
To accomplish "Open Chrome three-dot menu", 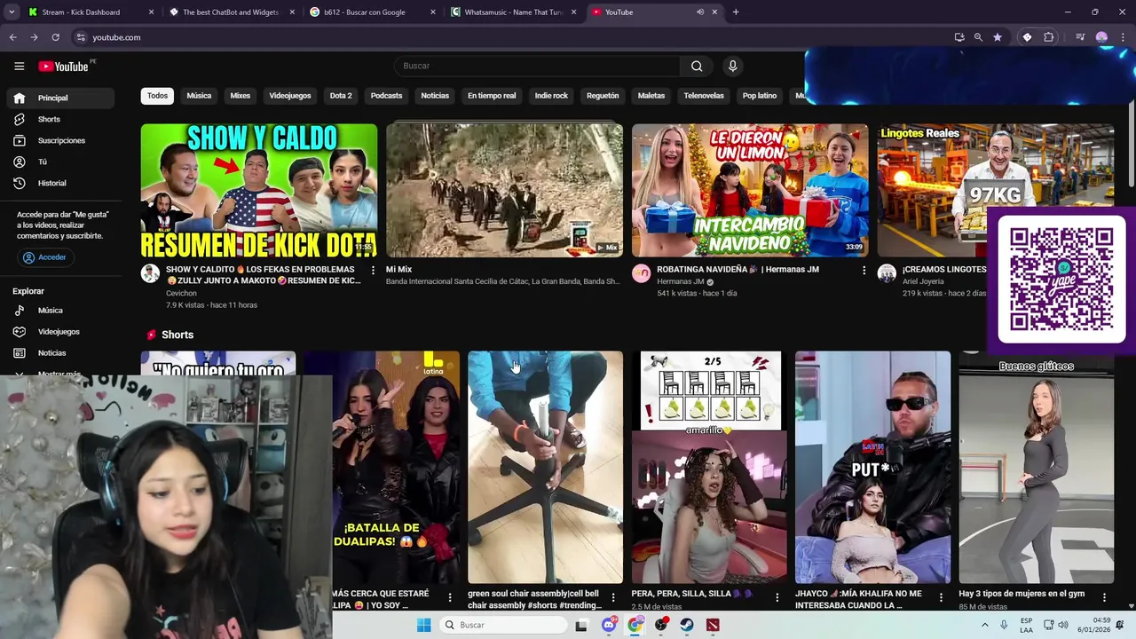I will pyautogui.click(x=1124, y=37).
